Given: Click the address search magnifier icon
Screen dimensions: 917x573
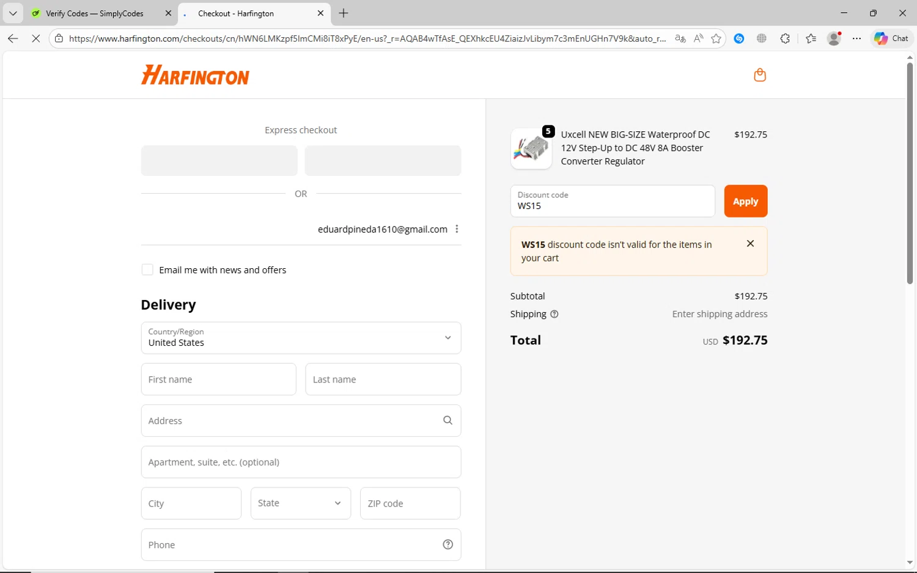Looking at the screenshot, I should click(x=447, y=420).
